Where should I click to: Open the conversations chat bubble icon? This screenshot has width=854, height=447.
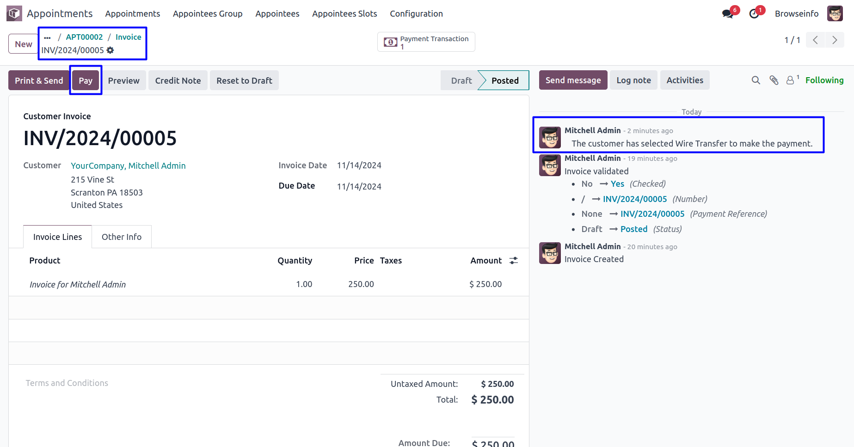coord(728,14)
